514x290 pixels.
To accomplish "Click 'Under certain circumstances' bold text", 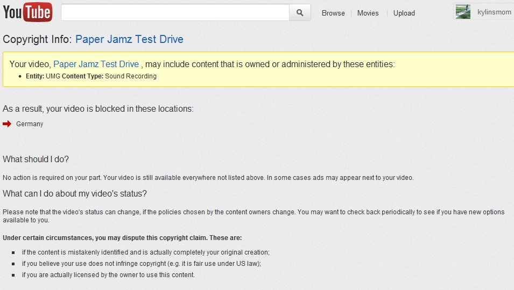I will point(122,238).
